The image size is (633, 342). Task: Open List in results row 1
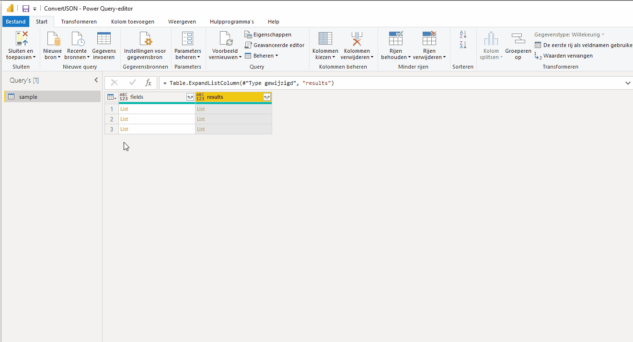(x=201, y=109)
